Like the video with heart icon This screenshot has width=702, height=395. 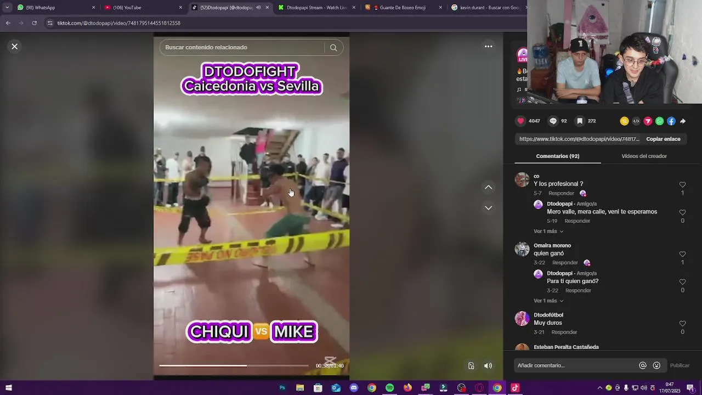[520, 121]
